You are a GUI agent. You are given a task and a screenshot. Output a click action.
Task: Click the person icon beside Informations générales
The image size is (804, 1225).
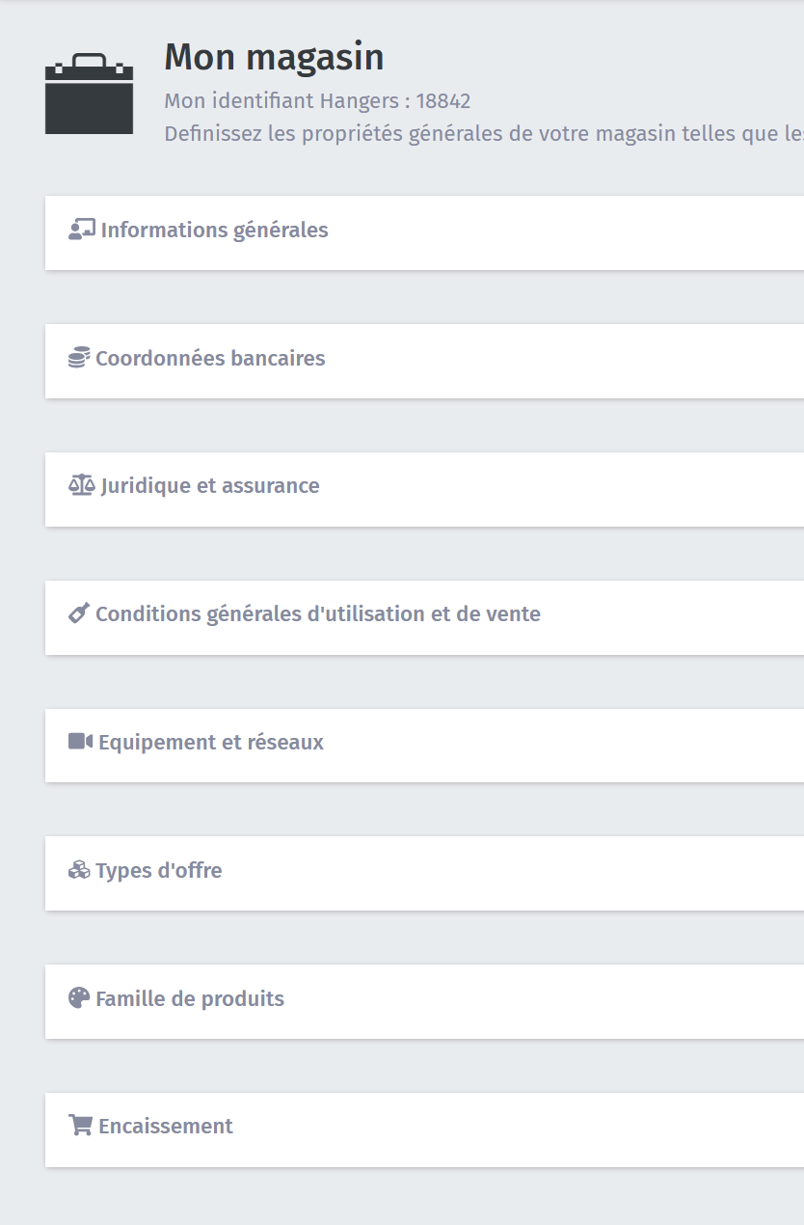(81, 230)
